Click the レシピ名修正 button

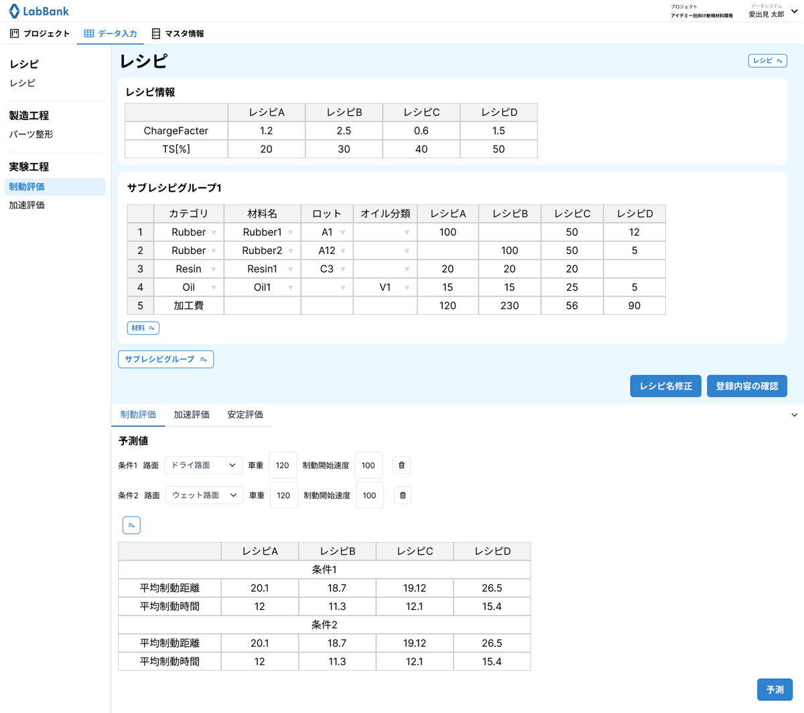coord(665,386)
